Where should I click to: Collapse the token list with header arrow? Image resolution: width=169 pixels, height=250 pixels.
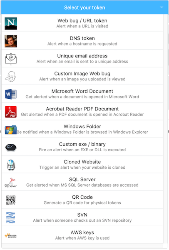[162, 7]
